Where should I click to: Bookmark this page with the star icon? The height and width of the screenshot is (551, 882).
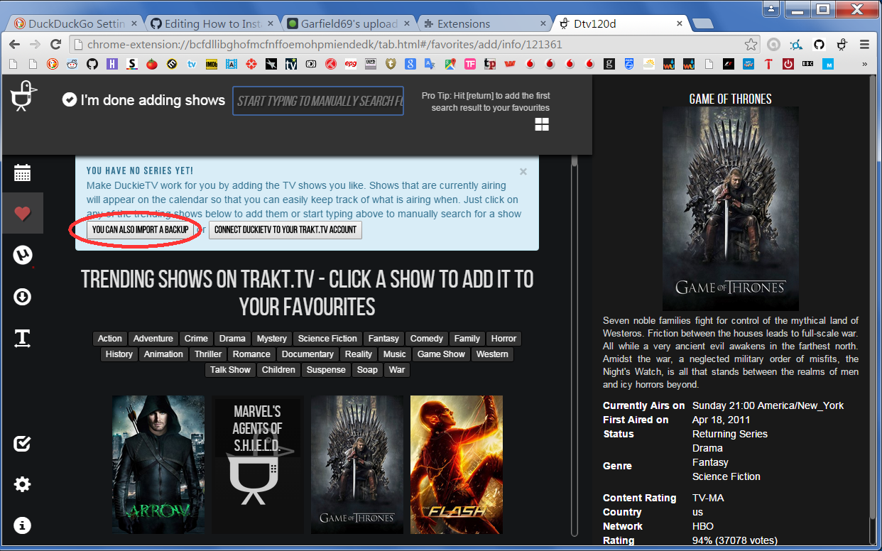751,44
